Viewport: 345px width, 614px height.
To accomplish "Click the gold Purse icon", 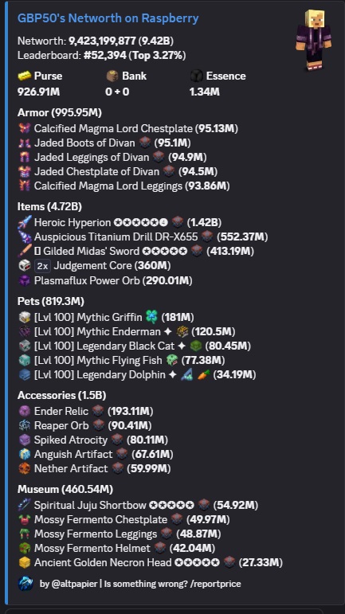I will [24, 76].
